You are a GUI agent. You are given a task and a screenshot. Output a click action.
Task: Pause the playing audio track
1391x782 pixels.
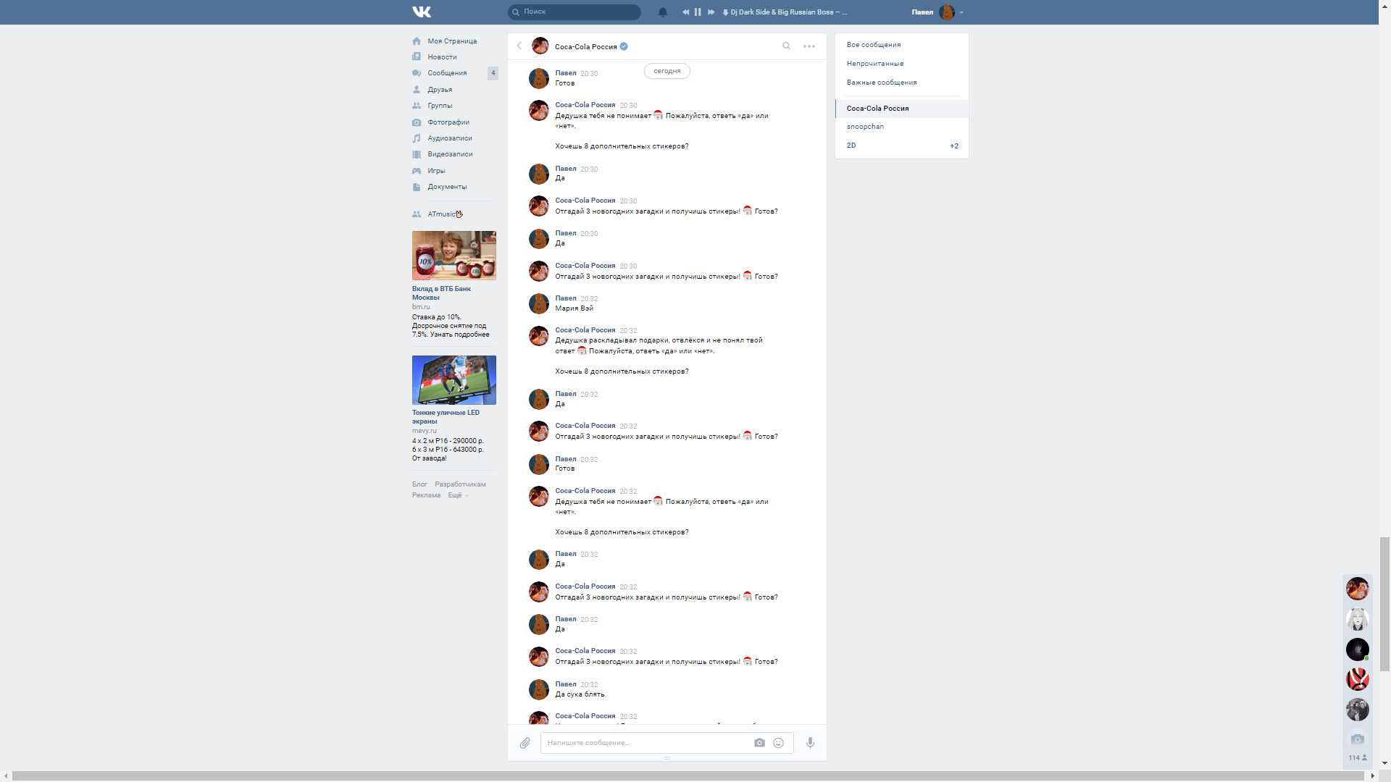(x=698, y=12)
